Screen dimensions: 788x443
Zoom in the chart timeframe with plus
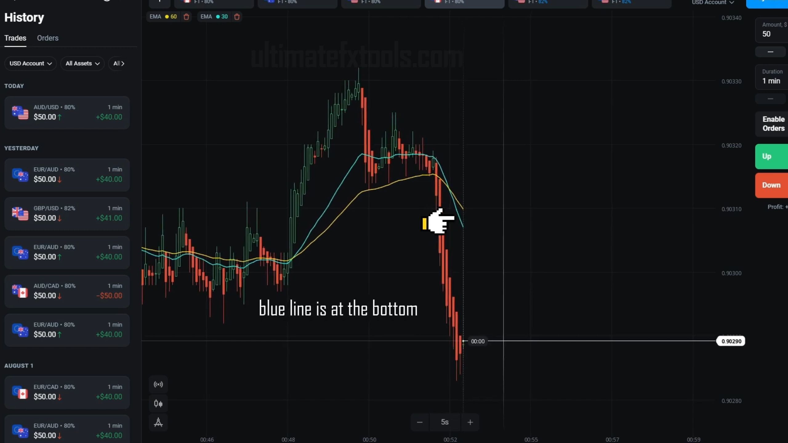click(470, 422)
